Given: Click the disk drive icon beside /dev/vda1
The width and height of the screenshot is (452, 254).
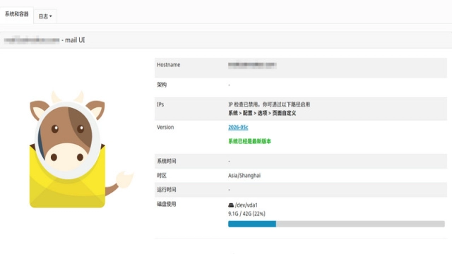Looking at the screenshot, I should pos(231,205).
